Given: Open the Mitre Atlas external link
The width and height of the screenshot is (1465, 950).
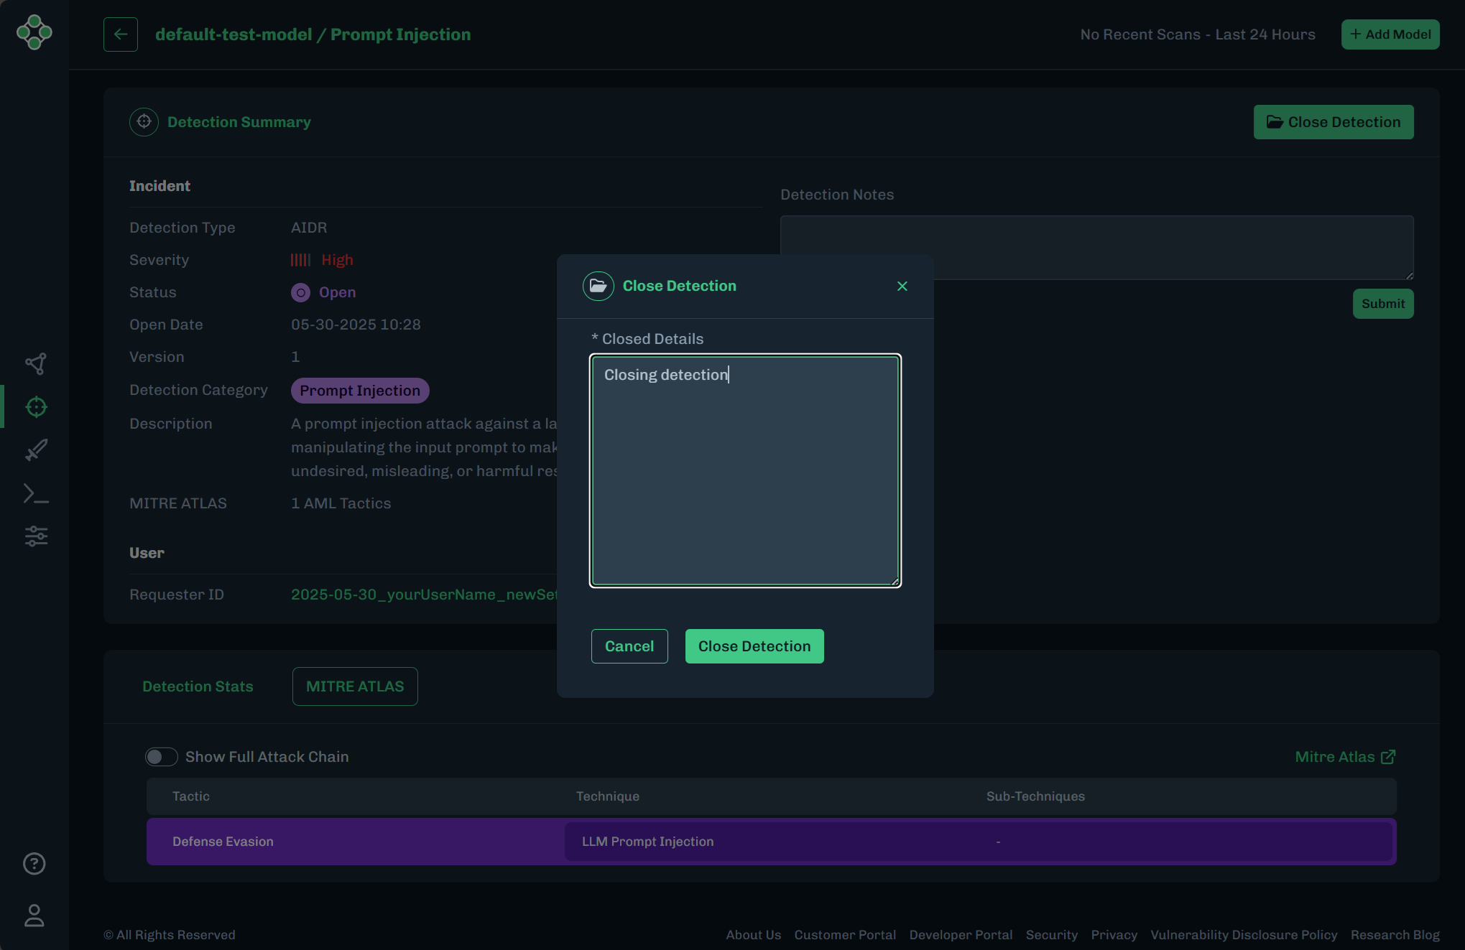Looking at the screenshot, I should tap(1345, 757).
